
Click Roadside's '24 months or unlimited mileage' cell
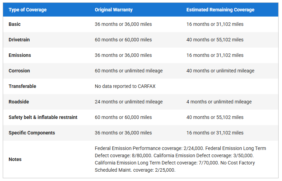click(129, 102)
